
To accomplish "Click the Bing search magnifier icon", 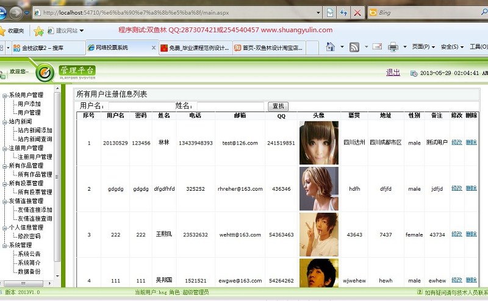I will tap(484, 12).
